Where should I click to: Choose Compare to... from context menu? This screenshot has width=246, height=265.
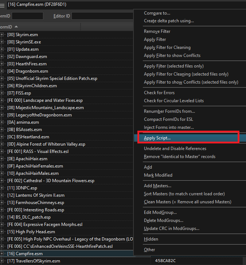(157, 13)
